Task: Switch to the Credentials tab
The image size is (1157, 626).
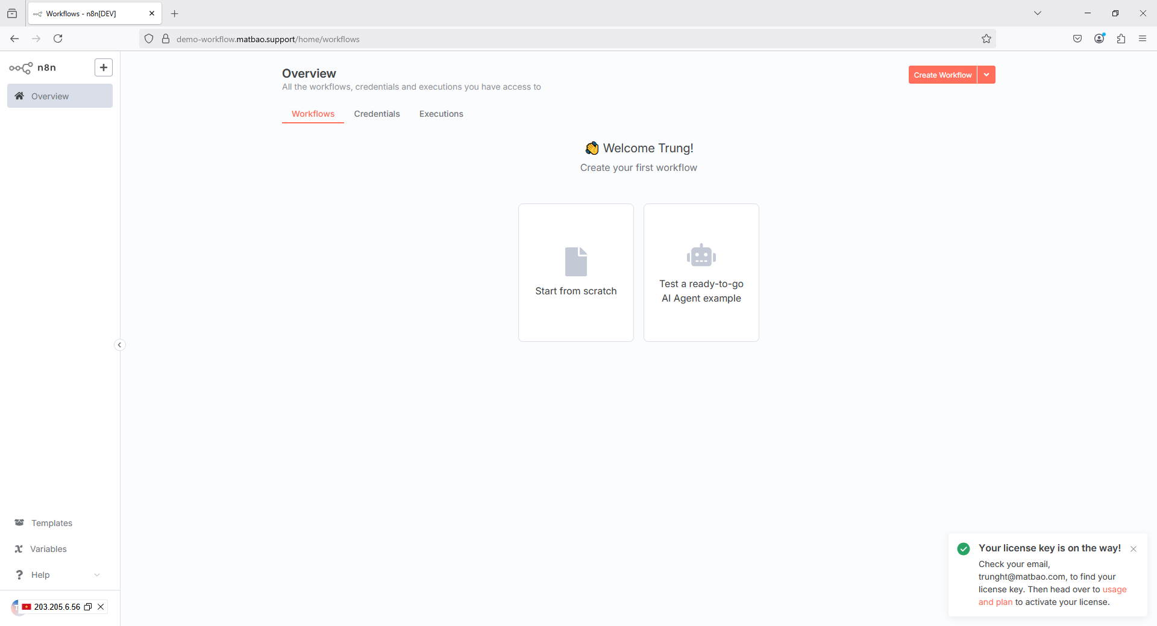Action: 377,114
